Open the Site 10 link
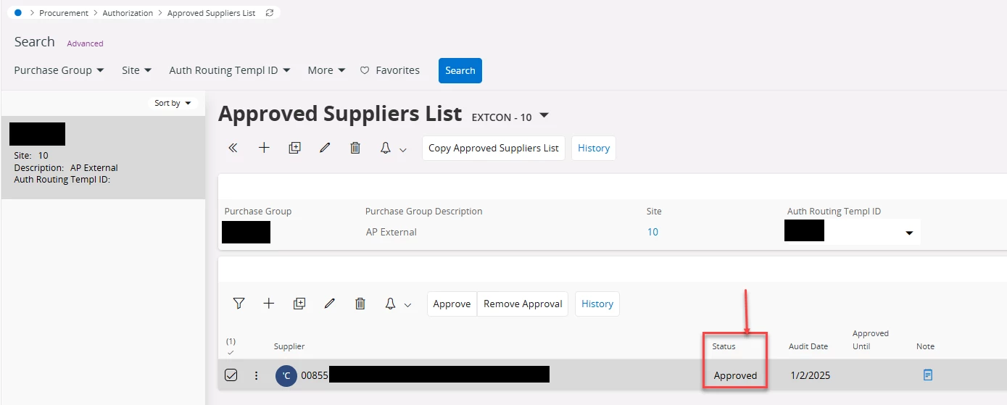 coord(652,232)
